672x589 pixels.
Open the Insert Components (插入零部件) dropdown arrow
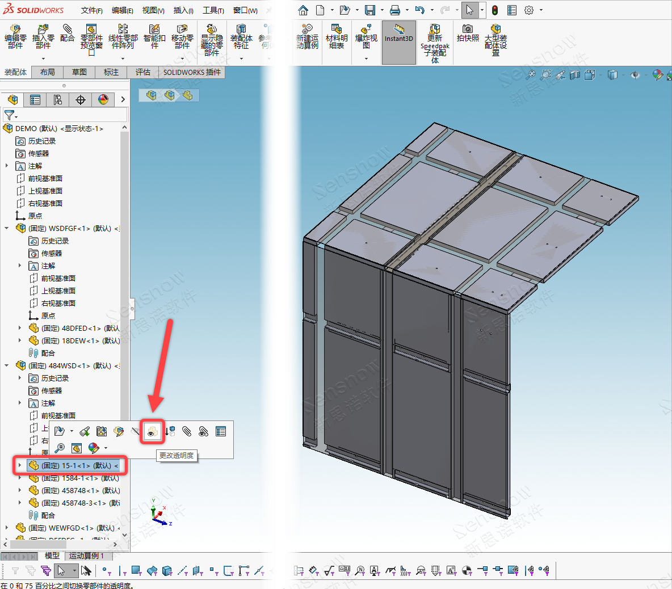(x=43, y=58)
